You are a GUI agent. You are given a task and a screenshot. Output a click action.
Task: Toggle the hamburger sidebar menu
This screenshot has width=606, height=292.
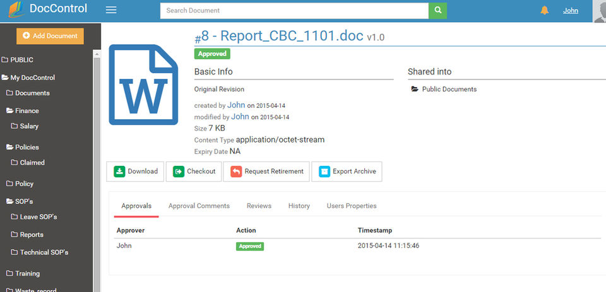[111, 10]
